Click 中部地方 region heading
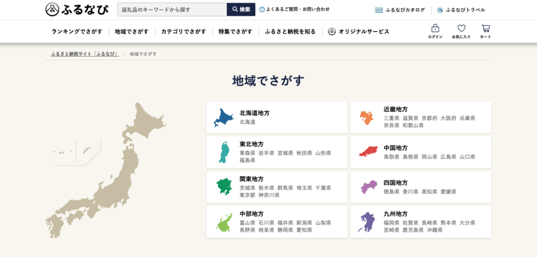This screenshot has width=537, height=257. 251,214
